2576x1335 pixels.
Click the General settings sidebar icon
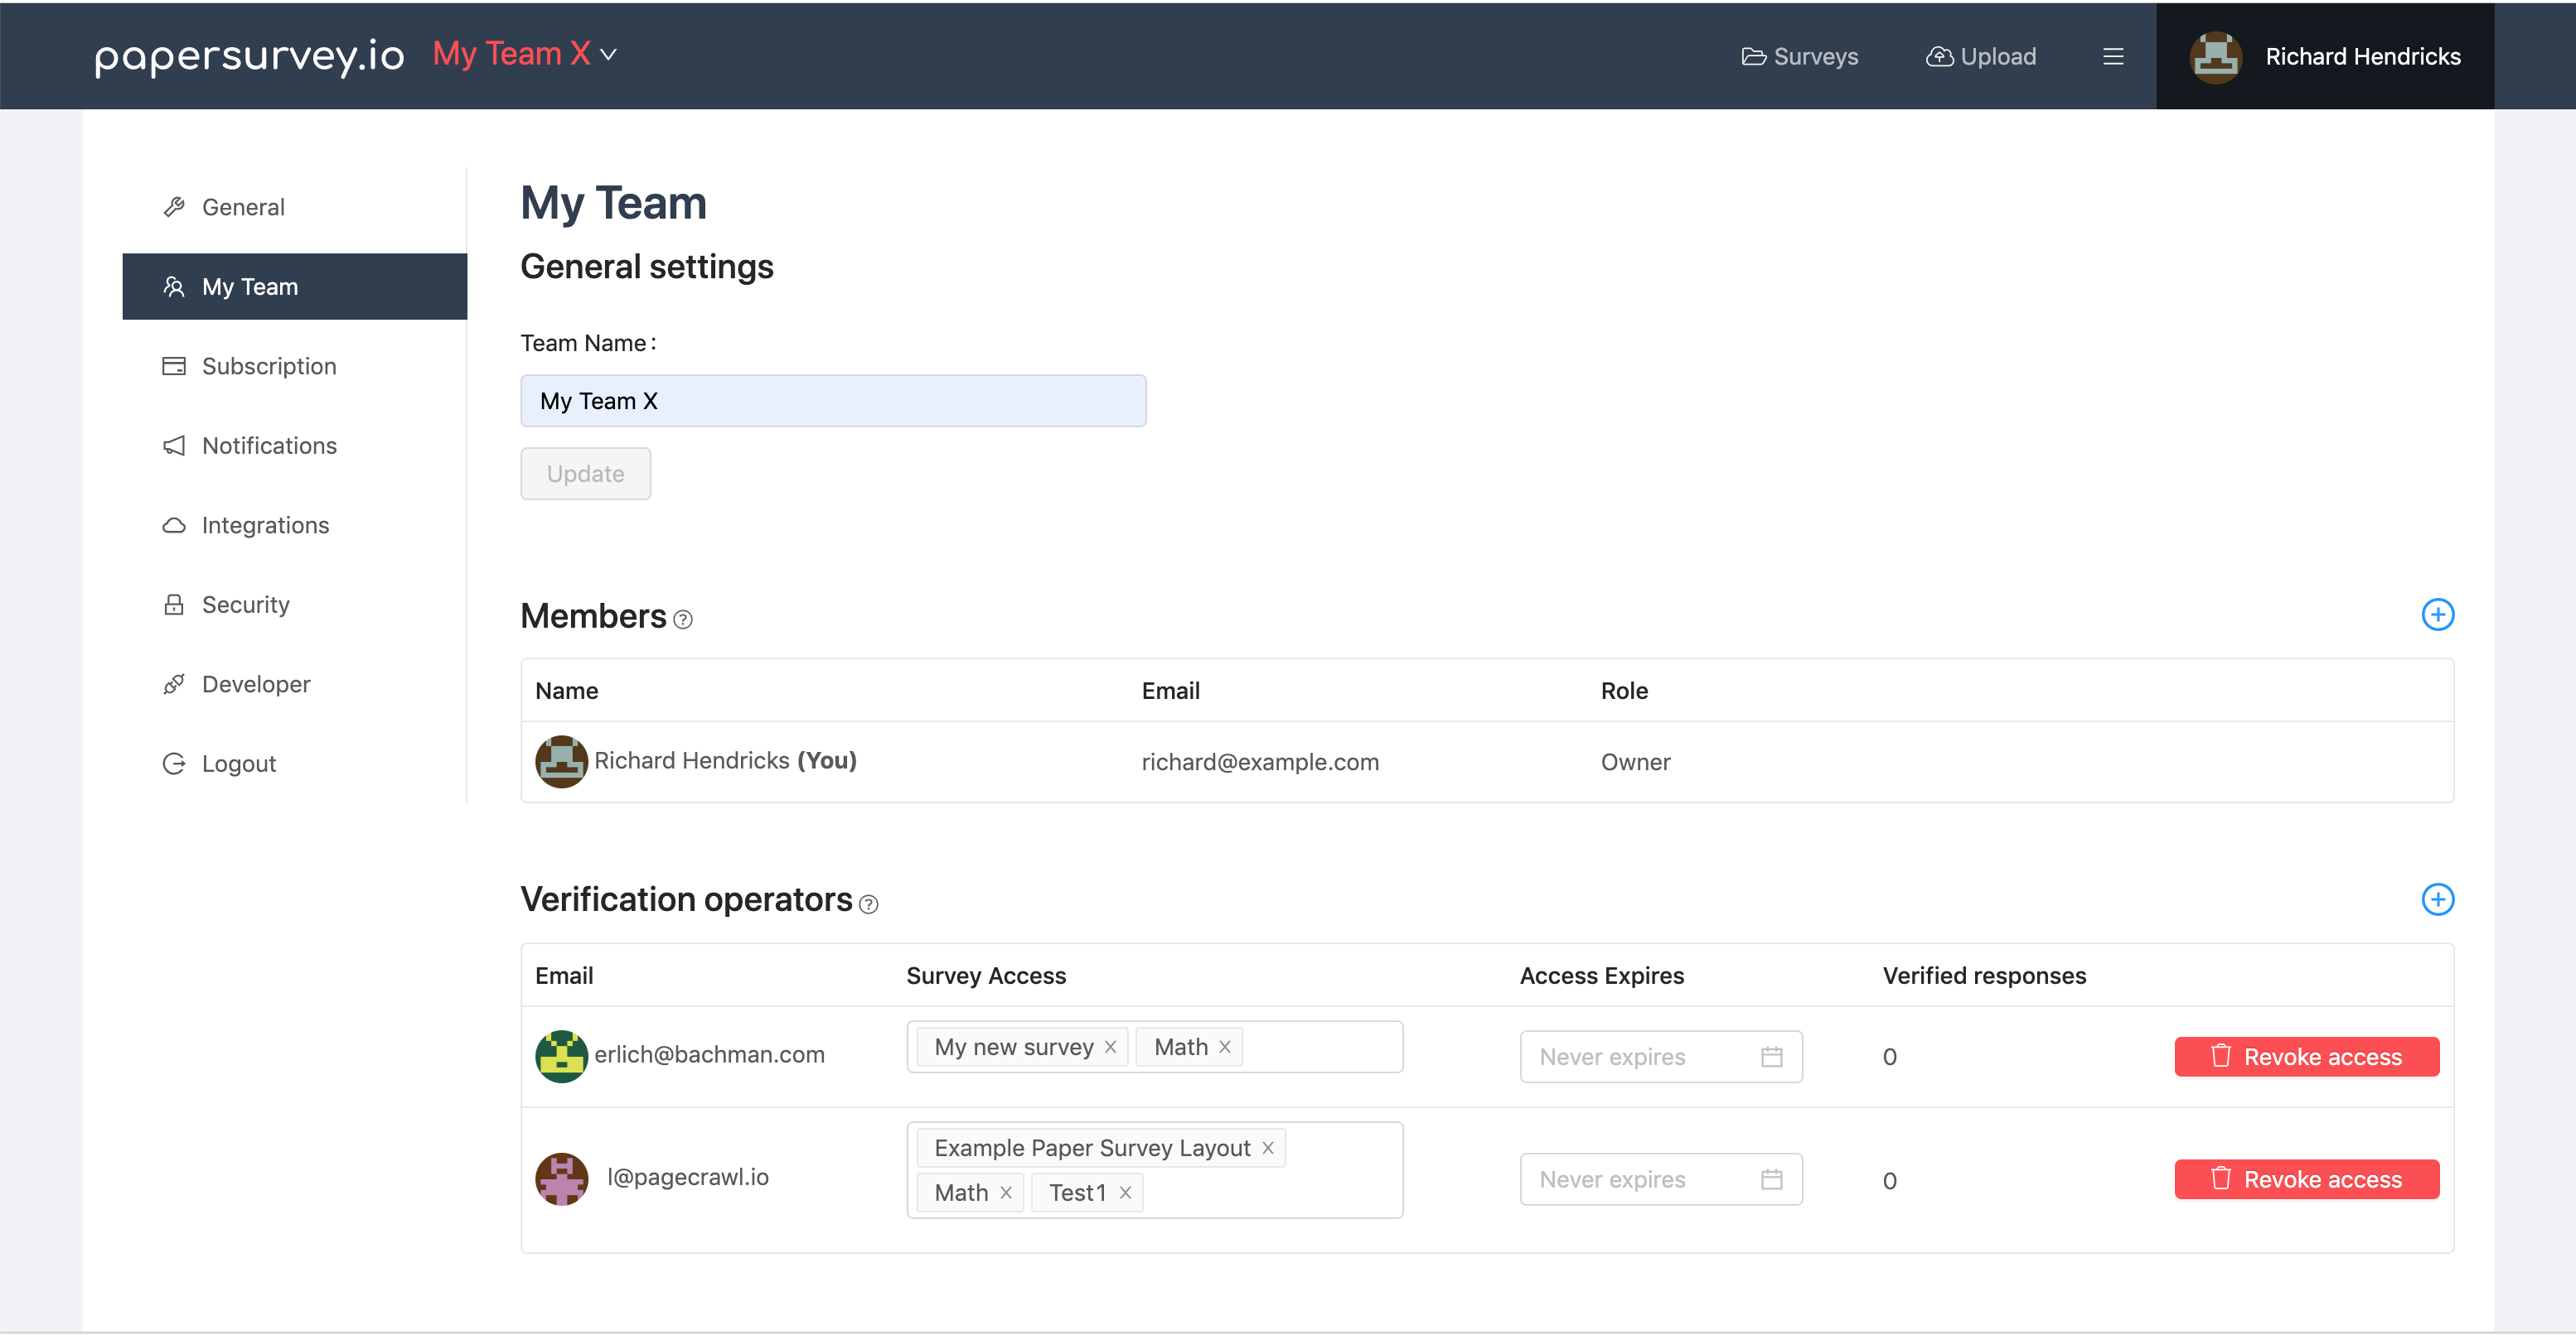tap(174, 206)
